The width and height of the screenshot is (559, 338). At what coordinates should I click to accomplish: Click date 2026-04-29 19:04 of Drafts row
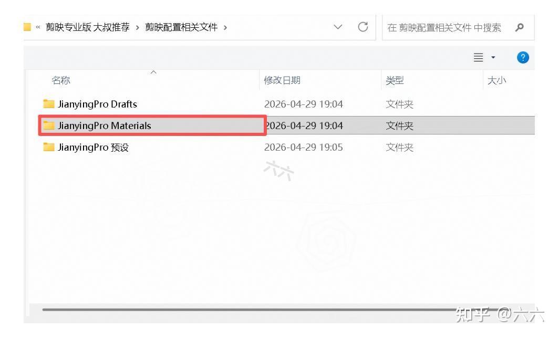point(303,104)
